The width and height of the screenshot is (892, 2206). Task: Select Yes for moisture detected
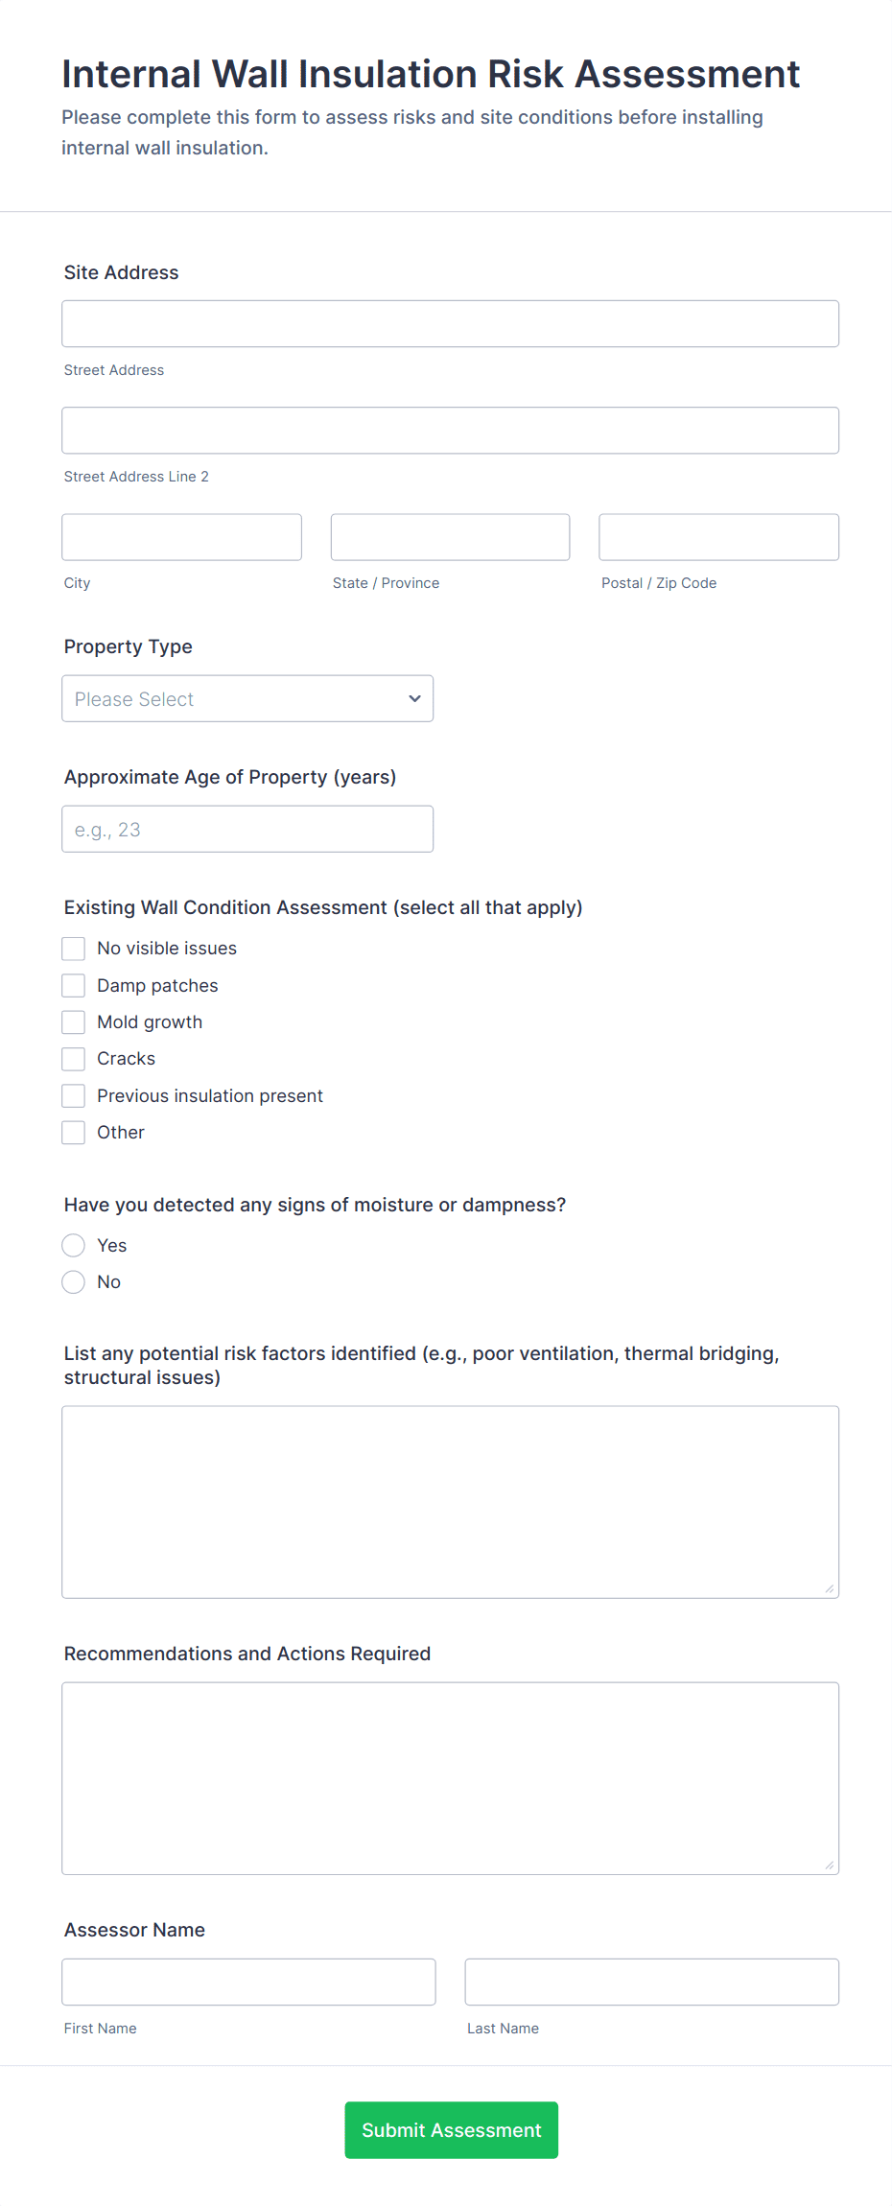coord(74,1245)
